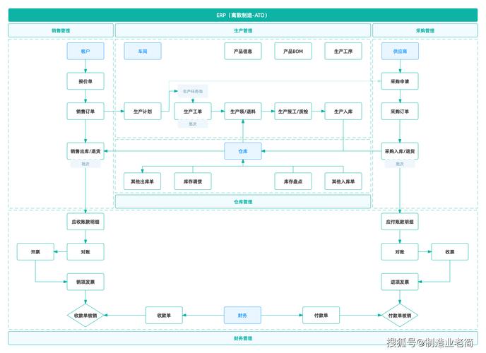486x353 pixels.
Task: Click the 销售订单 box
Action: click(x=85, y=111)
